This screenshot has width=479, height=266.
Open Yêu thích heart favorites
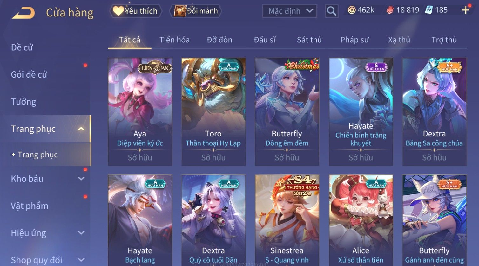point(136,11)
